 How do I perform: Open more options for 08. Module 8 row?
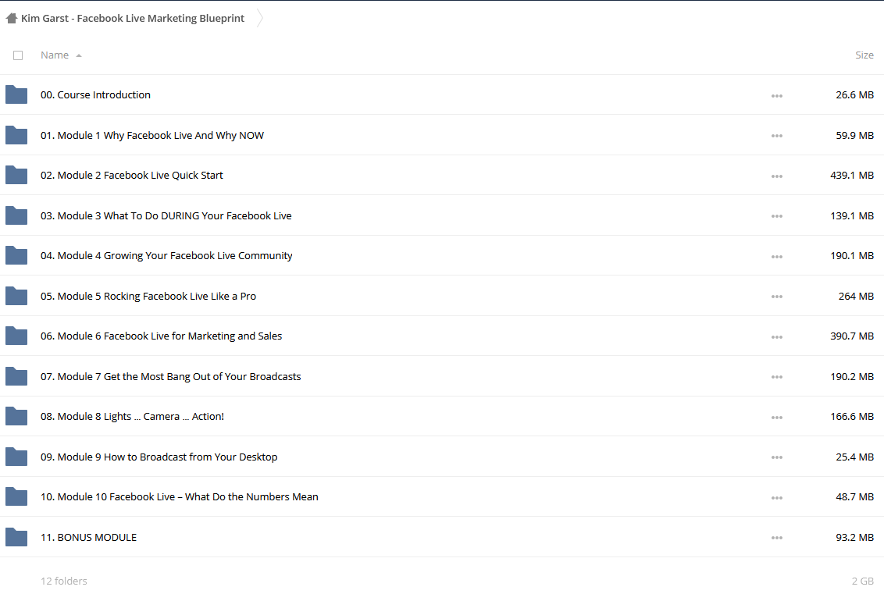coord(777,418)
